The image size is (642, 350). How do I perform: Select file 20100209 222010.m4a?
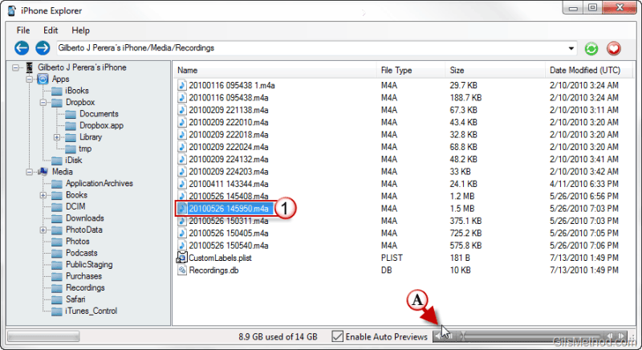[x=229, y=122]
